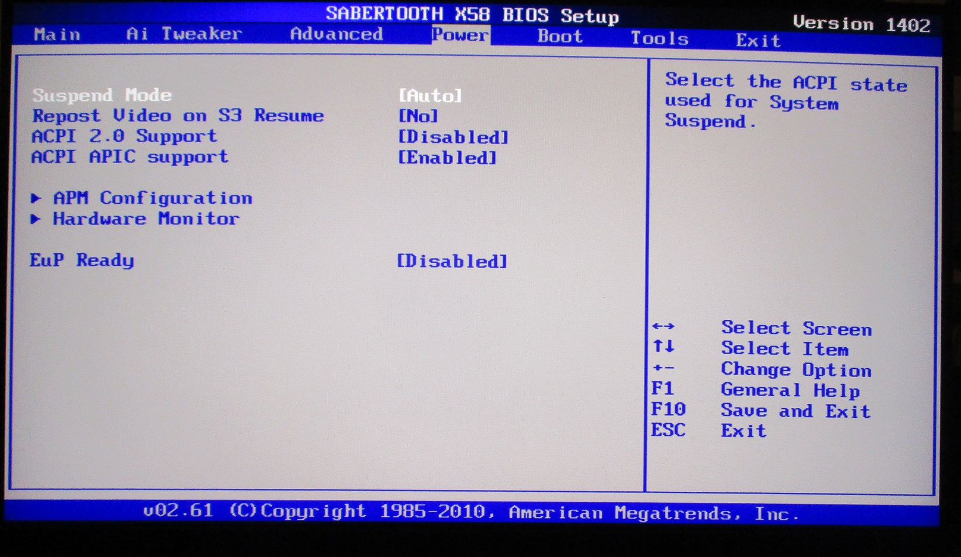Expand the arrow beside Hardware Monitor

click(36, 219)
